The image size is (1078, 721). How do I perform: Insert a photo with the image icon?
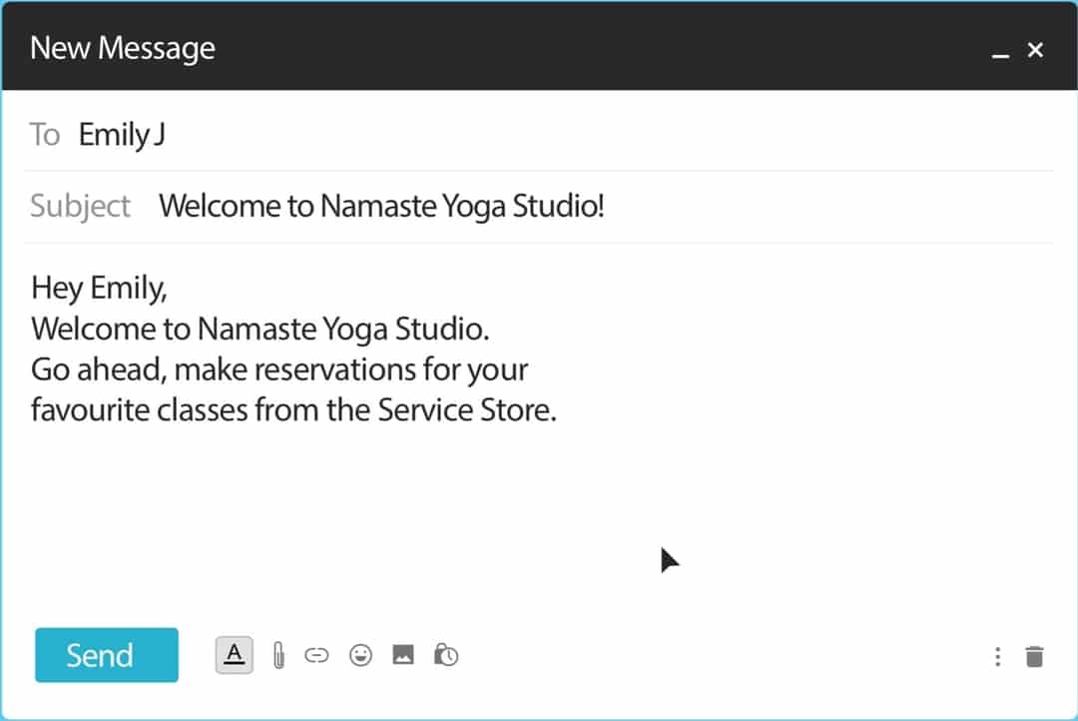403,656
